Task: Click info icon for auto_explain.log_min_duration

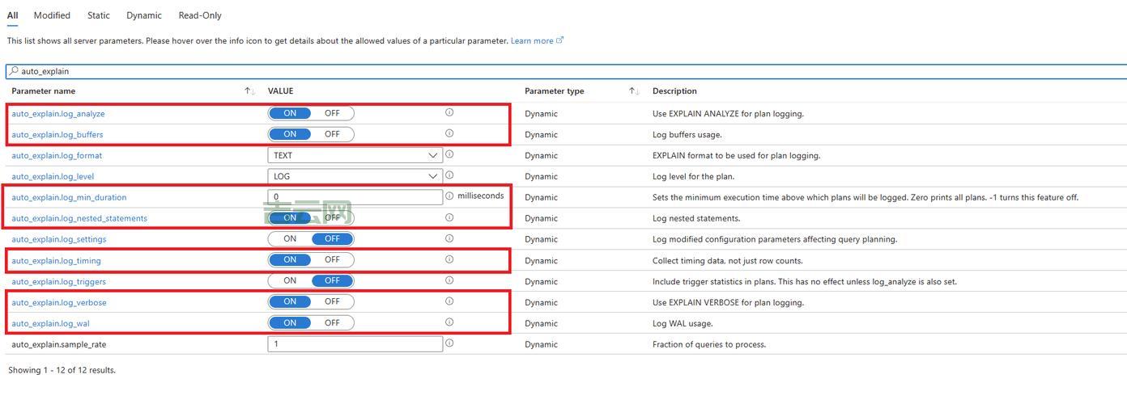Action: coord(449,196)
